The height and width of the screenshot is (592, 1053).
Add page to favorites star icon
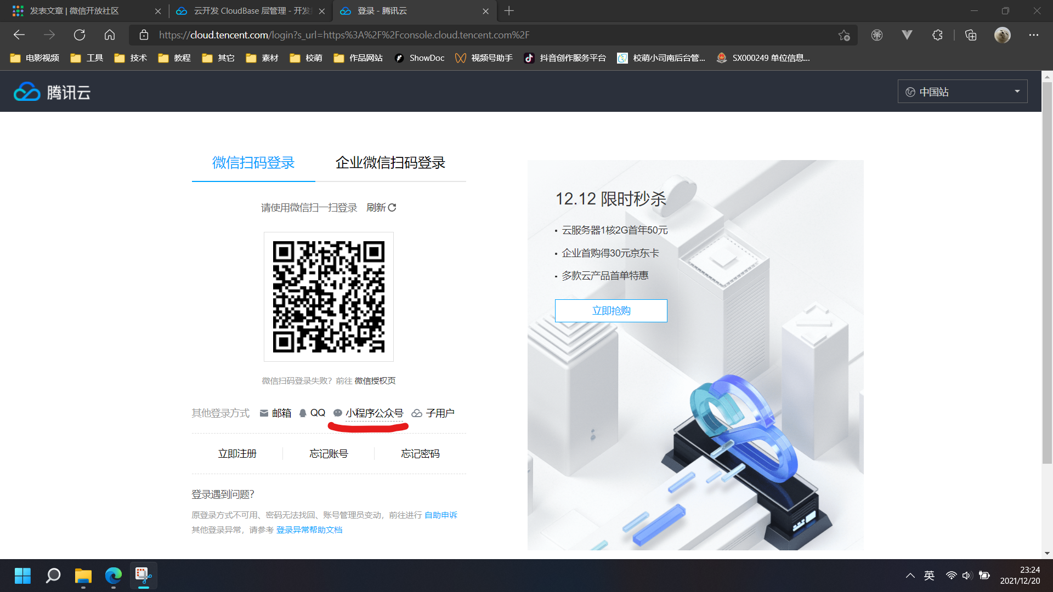(x=843, y=35)
